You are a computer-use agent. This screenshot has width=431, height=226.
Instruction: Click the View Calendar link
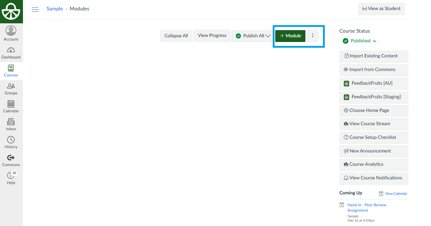click(x=396, y=194)
